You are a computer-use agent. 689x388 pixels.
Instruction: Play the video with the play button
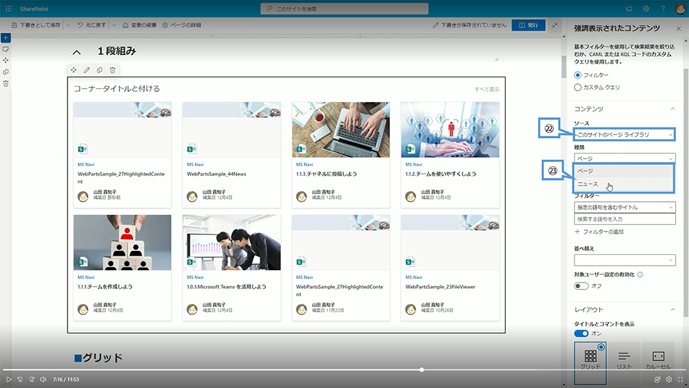(8, 379)
